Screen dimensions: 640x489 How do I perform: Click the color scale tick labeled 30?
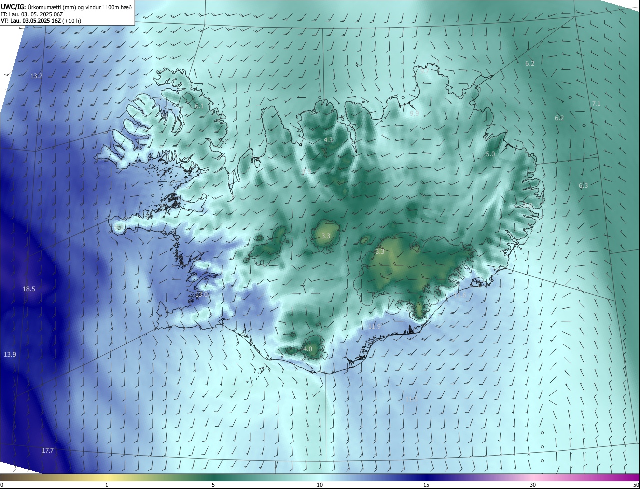click(x=533, y=485)
